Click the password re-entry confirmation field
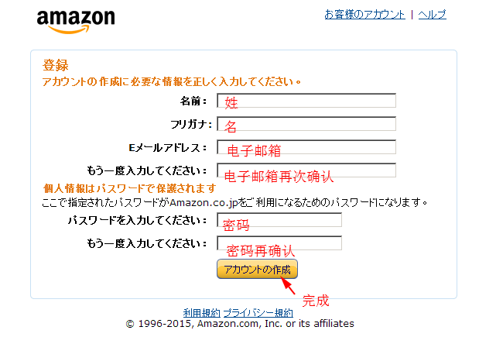This screenshot has width=479, height=344. click(279, 243)
